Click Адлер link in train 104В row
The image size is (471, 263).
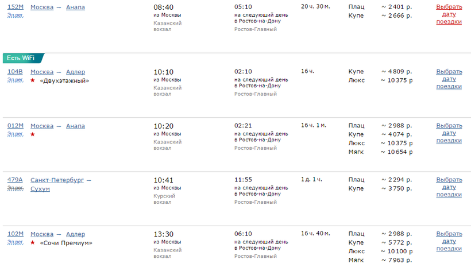(x=75, y=72)
